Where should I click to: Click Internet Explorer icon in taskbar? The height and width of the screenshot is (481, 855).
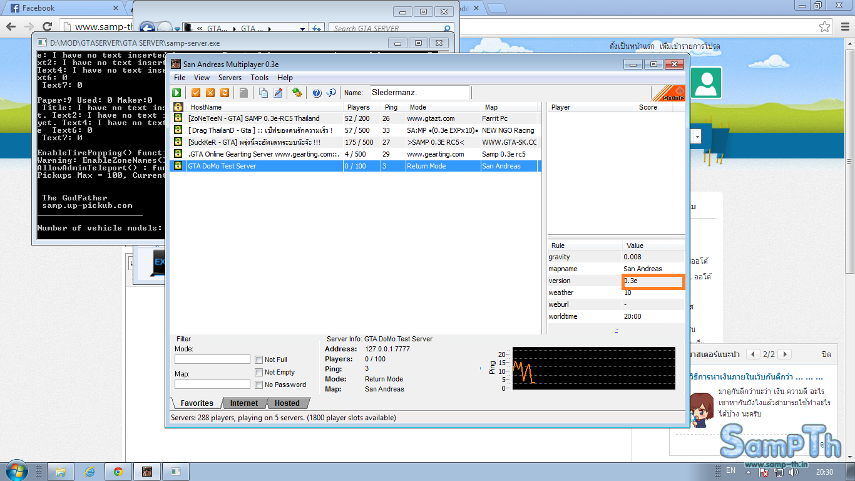pyautogui.click(x=90, y=471)
